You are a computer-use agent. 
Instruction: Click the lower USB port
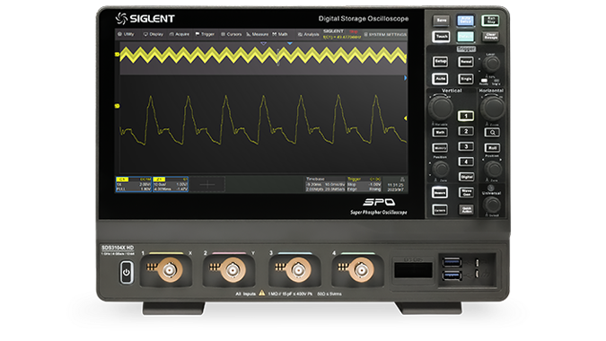pyautogui.click(x=452, y=275)
